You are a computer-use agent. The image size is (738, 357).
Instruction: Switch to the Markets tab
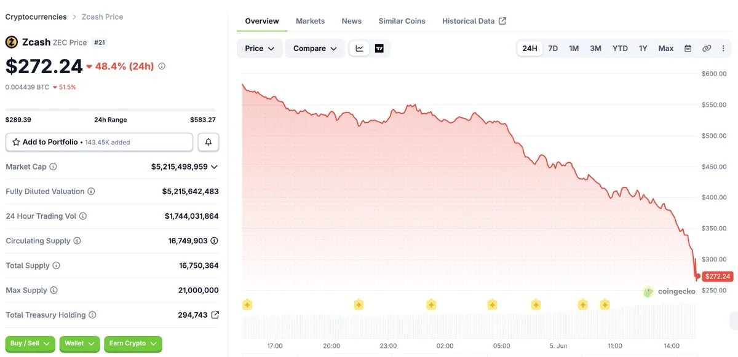[x=310, y=21]
